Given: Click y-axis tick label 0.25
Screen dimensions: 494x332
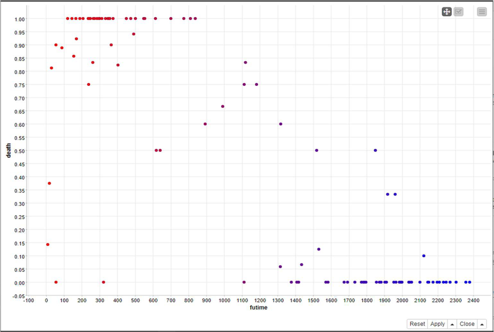Looking at the screenshot, I should [20, 217].
